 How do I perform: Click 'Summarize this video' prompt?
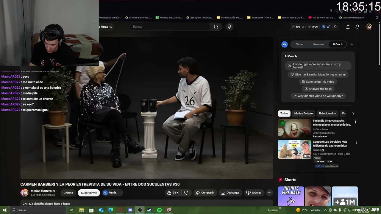pos(318,82)
